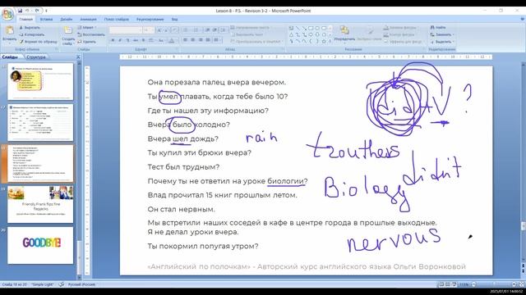Start slide show from status bar icon
Screen dimensions: 526x295
(454, 284)
